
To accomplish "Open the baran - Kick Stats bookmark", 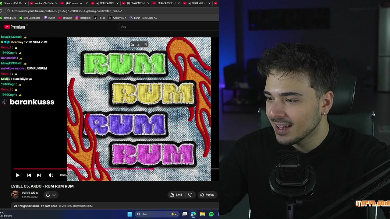I will tap(143, 18).
